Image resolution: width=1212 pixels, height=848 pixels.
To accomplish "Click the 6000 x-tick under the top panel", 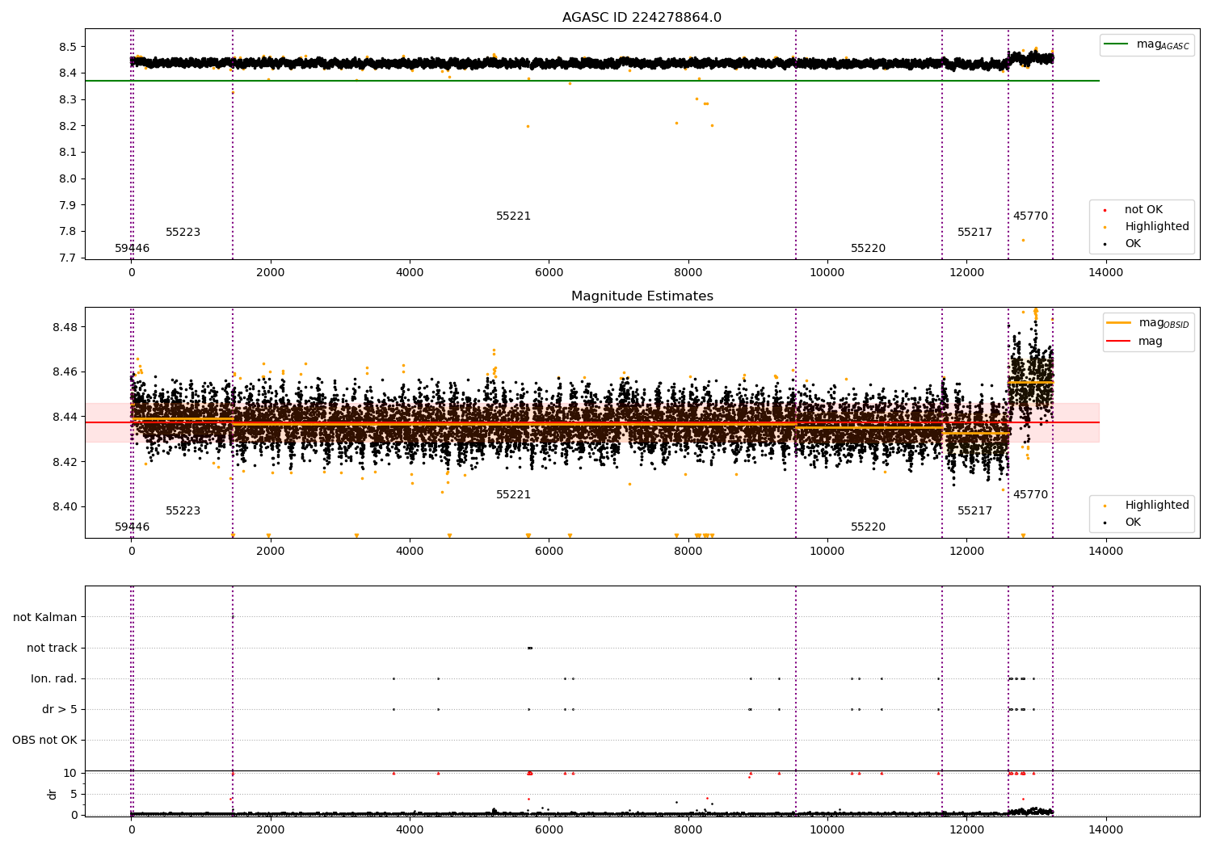I will (x=549, y=272).
